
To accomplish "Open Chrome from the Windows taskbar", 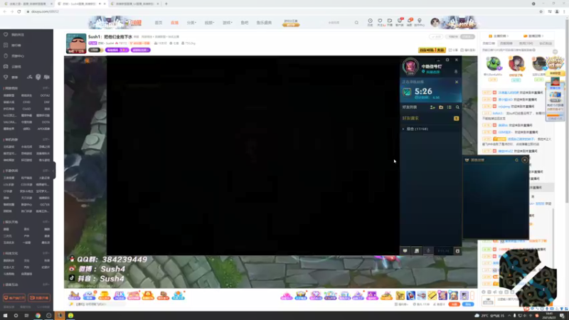I will tap(38, 316).
